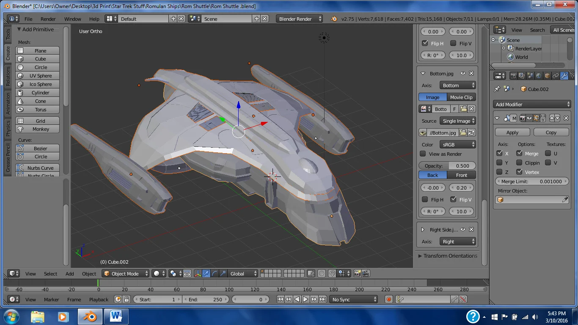Viewport: 578px width, 325px height.
Task: Click the translate manipulator arrow icon
Action: (x=206, y=274)
